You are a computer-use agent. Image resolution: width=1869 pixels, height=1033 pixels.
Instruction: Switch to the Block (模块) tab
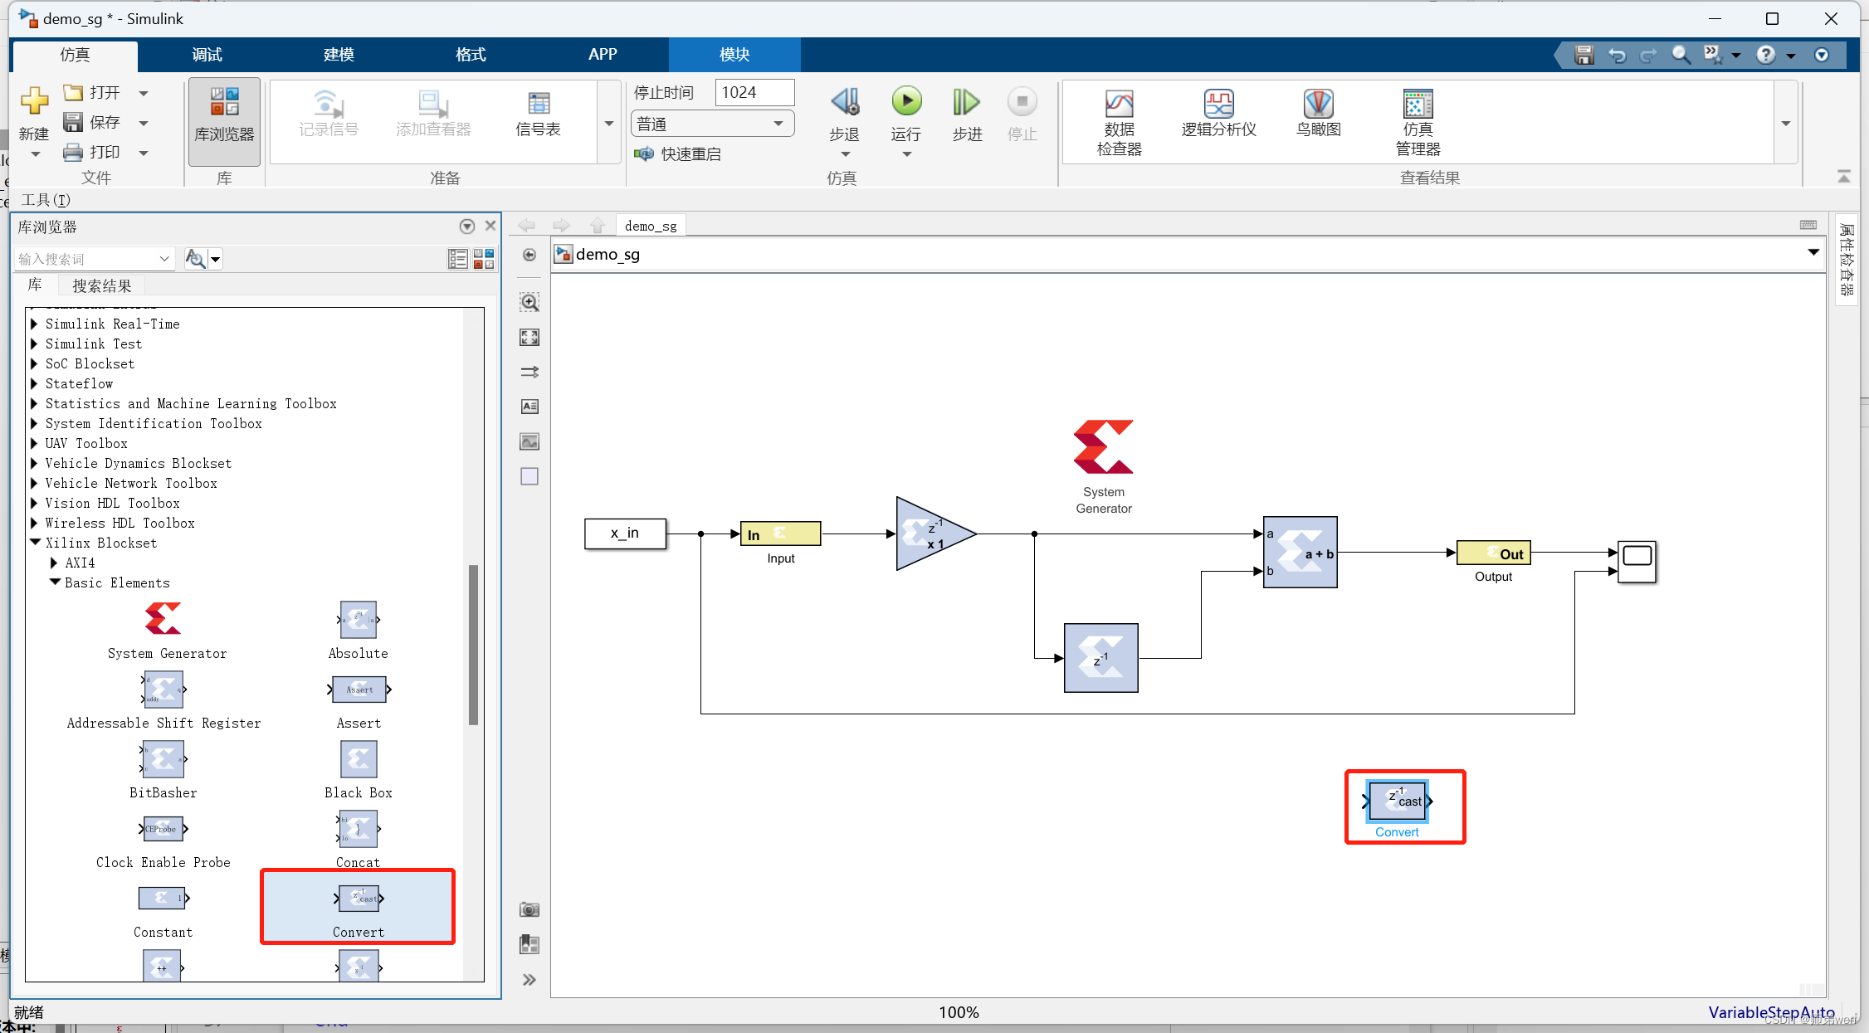(734, 55)
